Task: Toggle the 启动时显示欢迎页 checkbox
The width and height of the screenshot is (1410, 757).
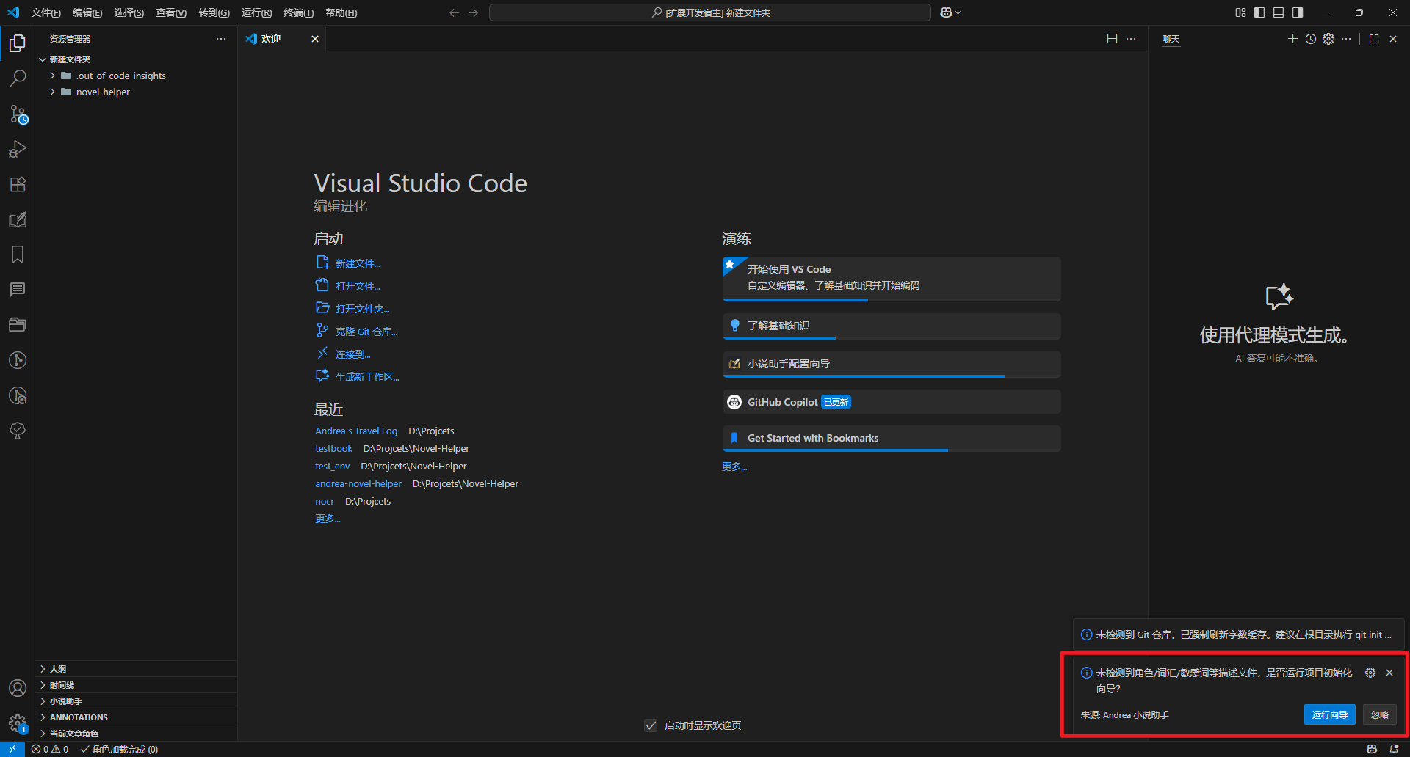Action: click(651, 725)
